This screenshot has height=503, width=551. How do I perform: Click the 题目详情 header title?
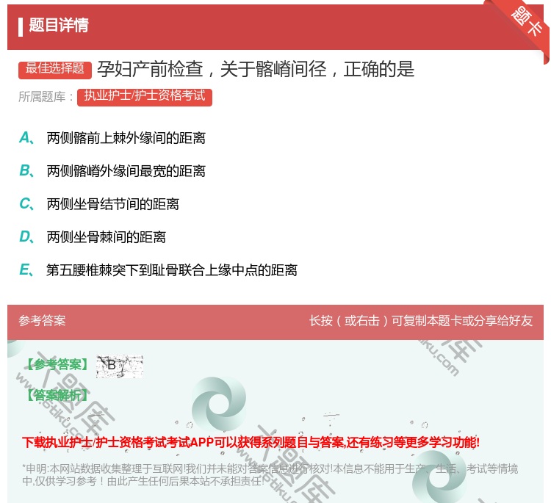pyautogui.click(x=59, y=26)
